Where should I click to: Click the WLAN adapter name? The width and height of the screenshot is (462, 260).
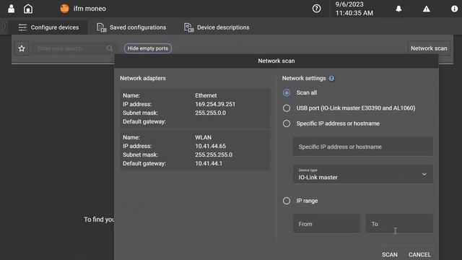[x=203, y=137]
